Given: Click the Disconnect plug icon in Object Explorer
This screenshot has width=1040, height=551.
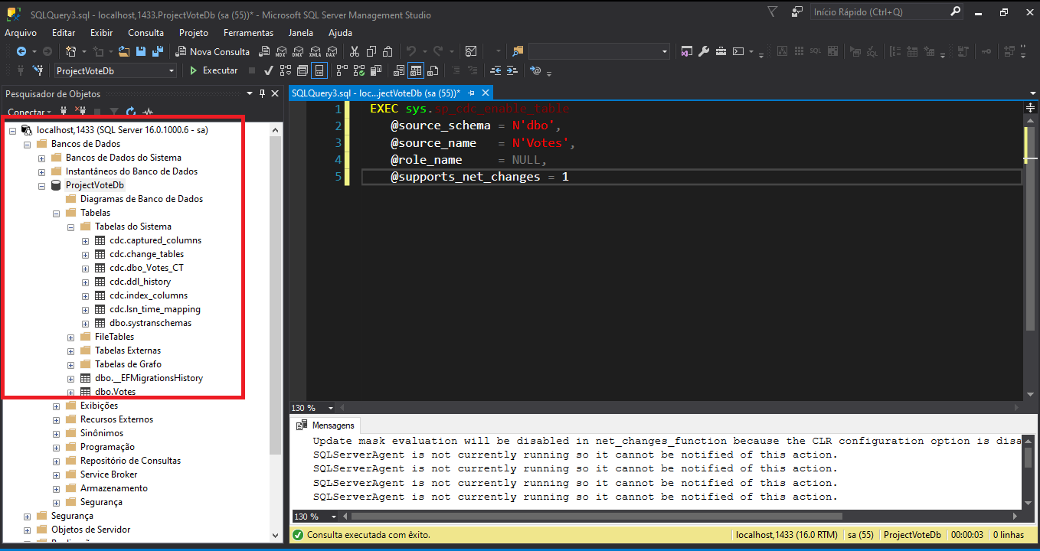Looking at the screenshot, I should [x=80, y=112].
